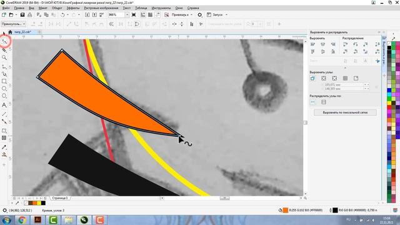
Task: Open Google Chrome from the taskbar
Action: tap(22, 219)
